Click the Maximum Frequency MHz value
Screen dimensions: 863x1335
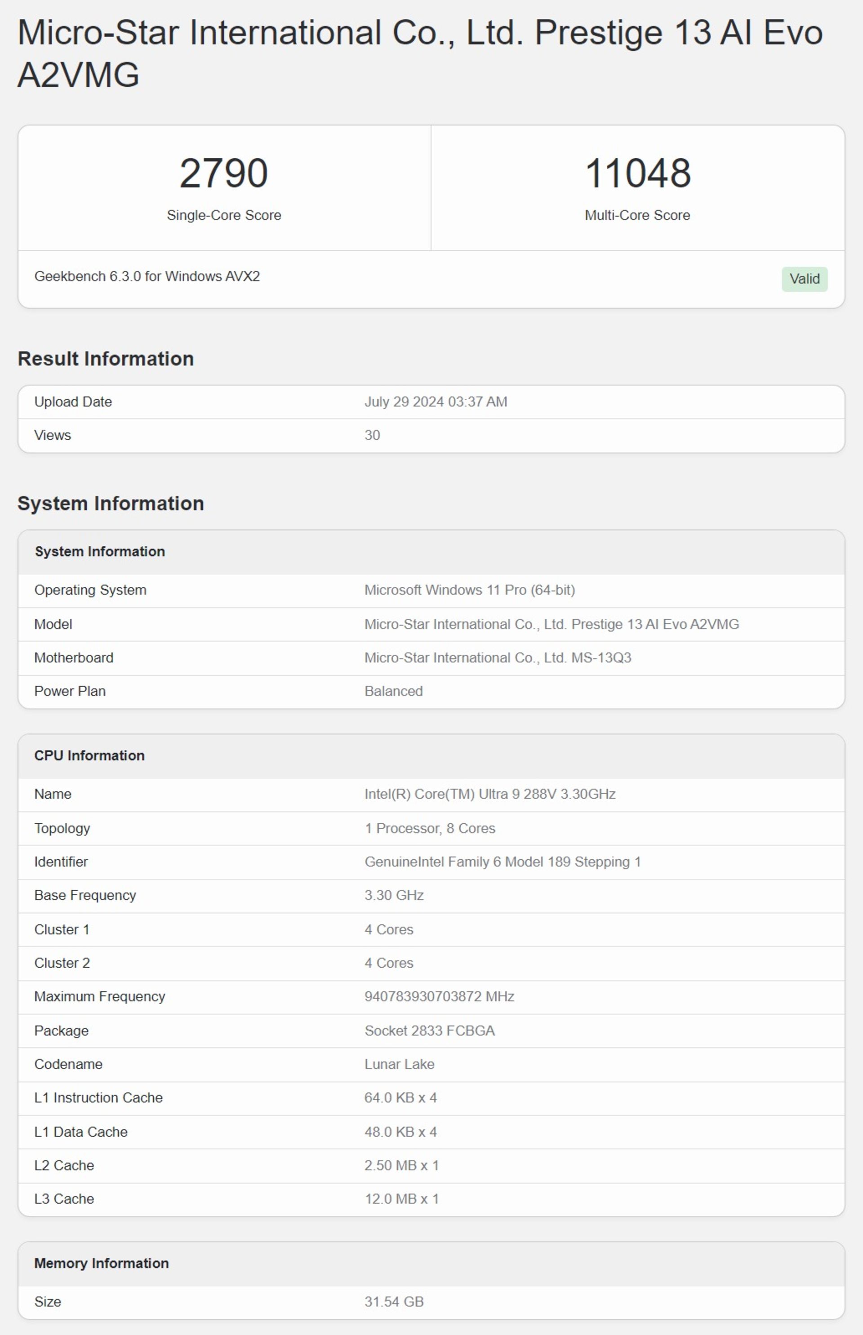(x=439, y=996)
